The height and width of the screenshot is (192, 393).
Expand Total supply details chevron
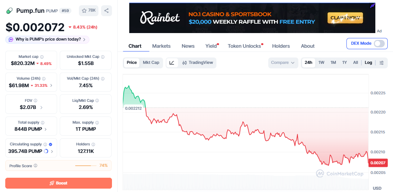pyautogui.click(x=45, y=129)
